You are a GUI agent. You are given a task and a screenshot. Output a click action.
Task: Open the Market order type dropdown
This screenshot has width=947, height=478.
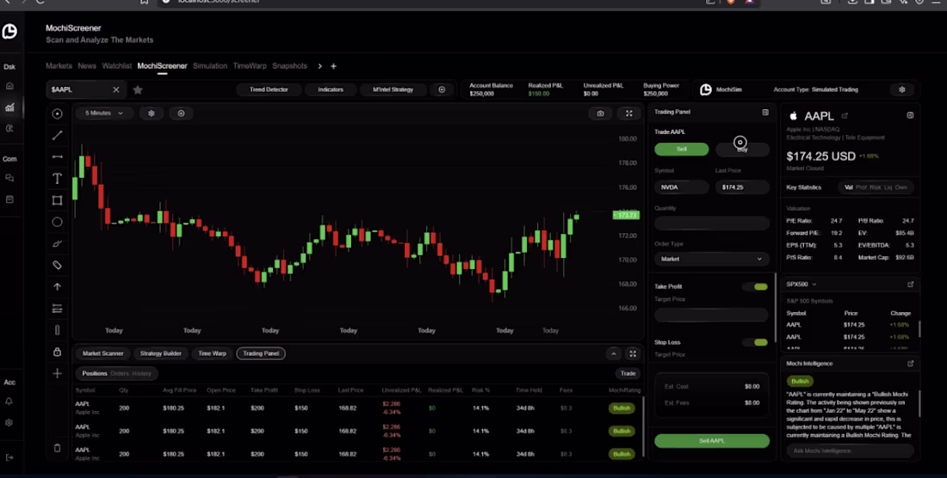click(711, 259)
